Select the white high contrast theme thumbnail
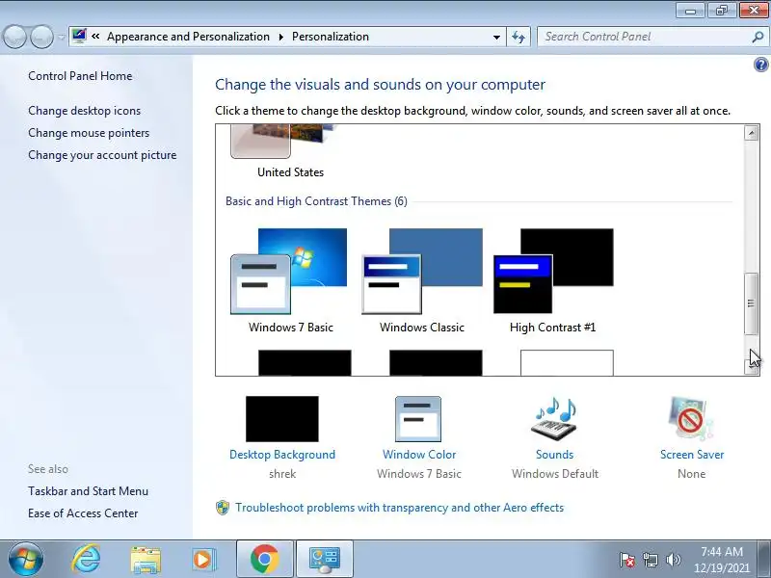 point(567,363)
